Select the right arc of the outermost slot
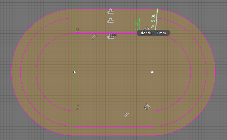The width and height of the screenshot is (227, 140). (x=215, y=72)
